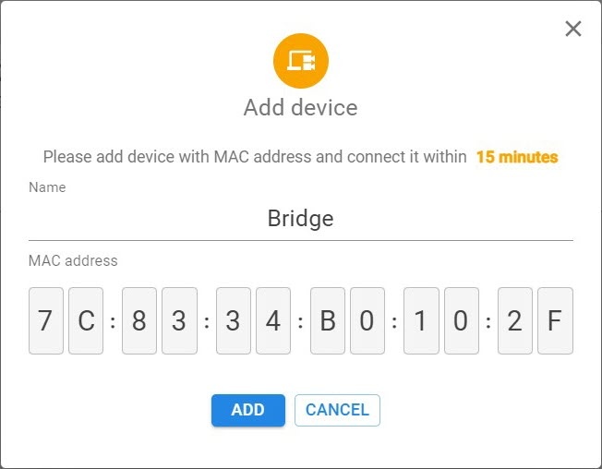The width and height of the screenshot is (602, 469).
Task: Click the tenth MAC box, the 0 after 1
Action: click(461, 320)
